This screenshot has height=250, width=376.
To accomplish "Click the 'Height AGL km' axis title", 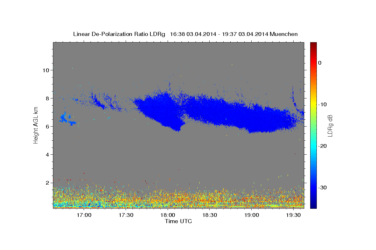I will coord(36,125).
